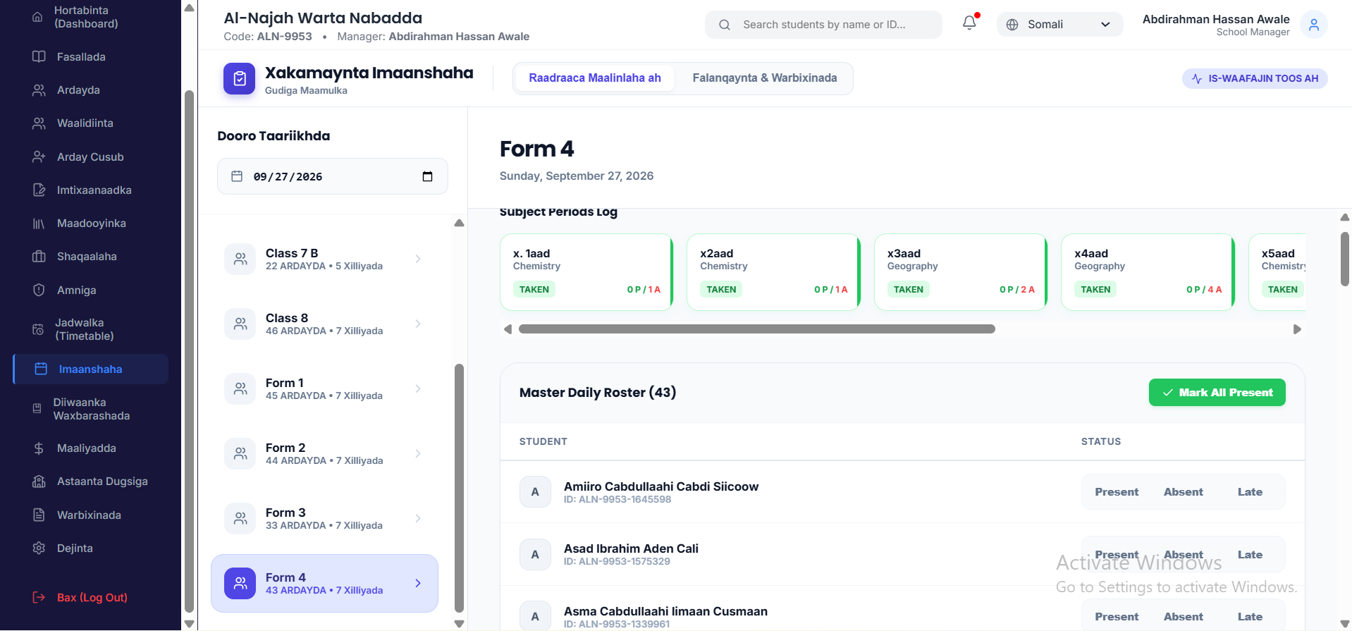
Task: Click the Imtixaanaadka exam icon
Action: [39, 190]
